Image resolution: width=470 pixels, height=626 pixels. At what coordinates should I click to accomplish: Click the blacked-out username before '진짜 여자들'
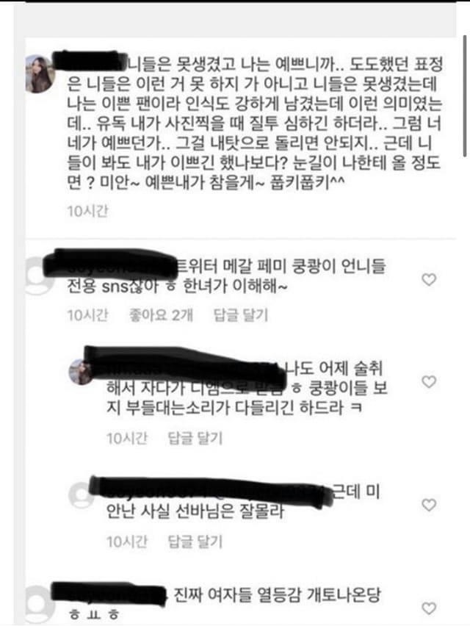[109, 594]
